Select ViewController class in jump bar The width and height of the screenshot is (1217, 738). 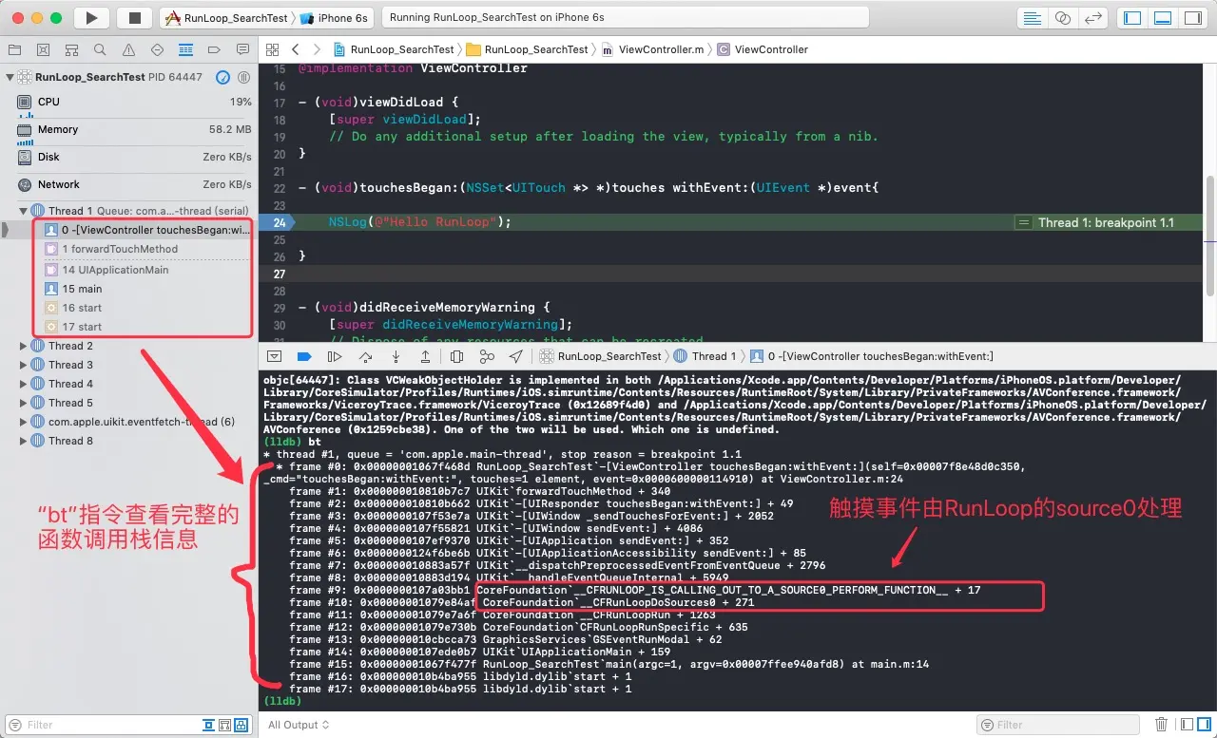[x=763, y=49]
